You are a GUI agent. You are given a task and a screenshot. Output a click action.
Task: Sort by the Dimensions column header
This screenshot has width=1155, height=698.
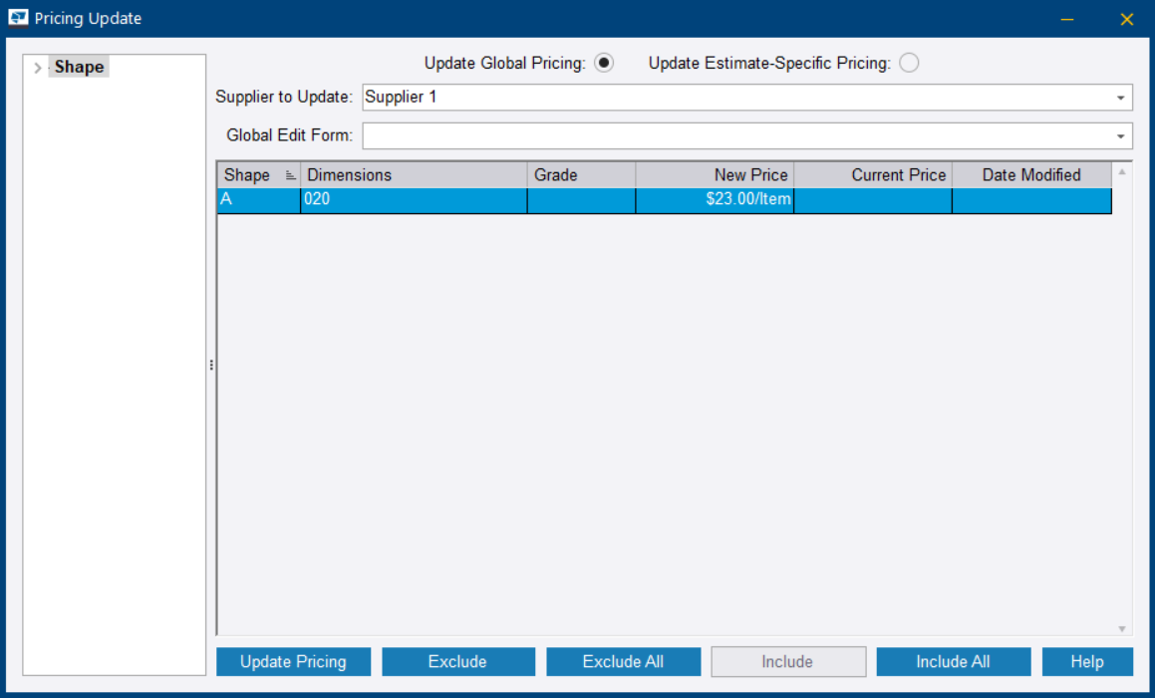pyautogui.click(x=413, y=175)
